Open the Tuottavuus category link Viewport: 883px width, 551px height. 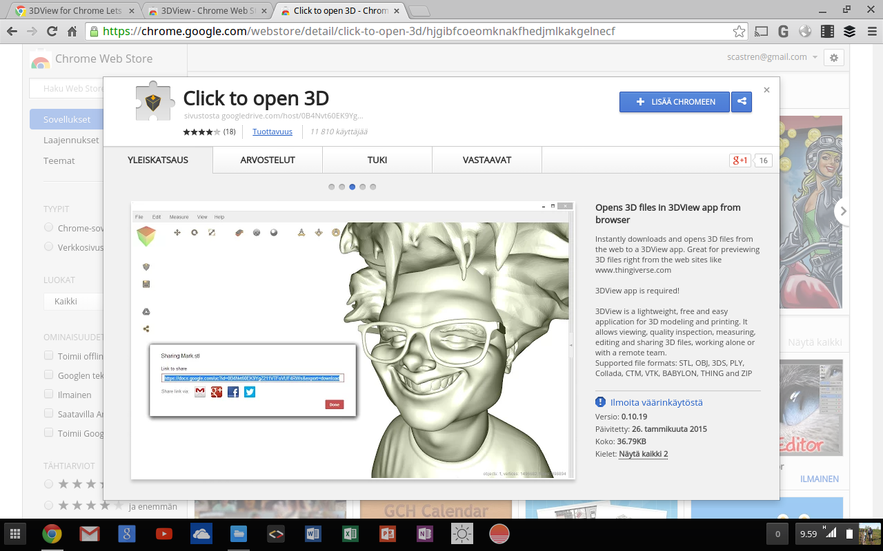pyautogui.click(x=272, y=132)
